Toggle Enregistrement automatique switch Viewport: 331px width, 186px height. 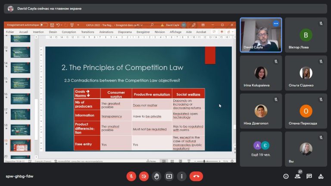click(44, 25)
